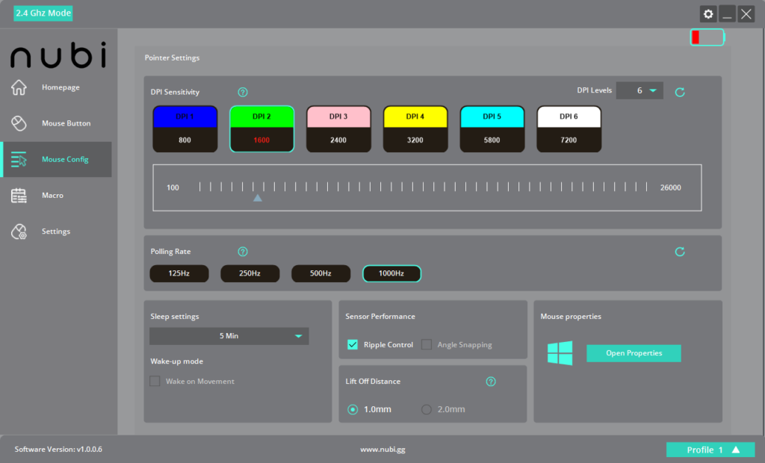This screenshot has width=765, height=463.
Task: Select the cyan DPI 5 swatch
Action: 492,117
